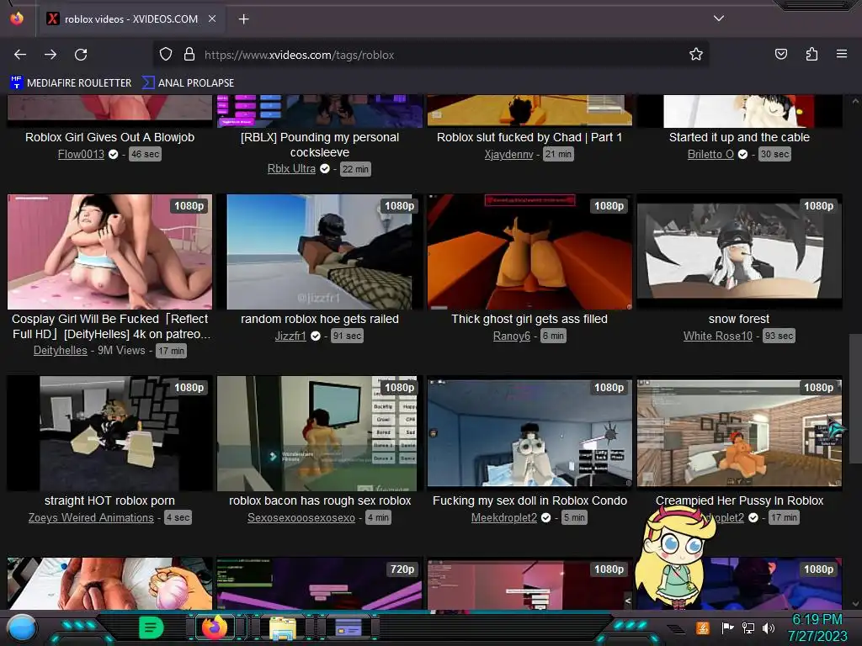Screen dimensions: 862x646
Task: Open the Firefox application menu
Action: [842, 54]
